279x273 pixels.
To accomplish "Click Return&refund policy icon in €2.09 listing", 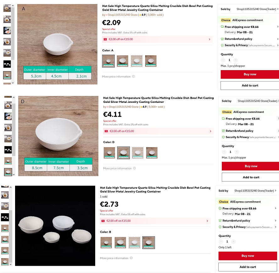I will click(222, 39).
